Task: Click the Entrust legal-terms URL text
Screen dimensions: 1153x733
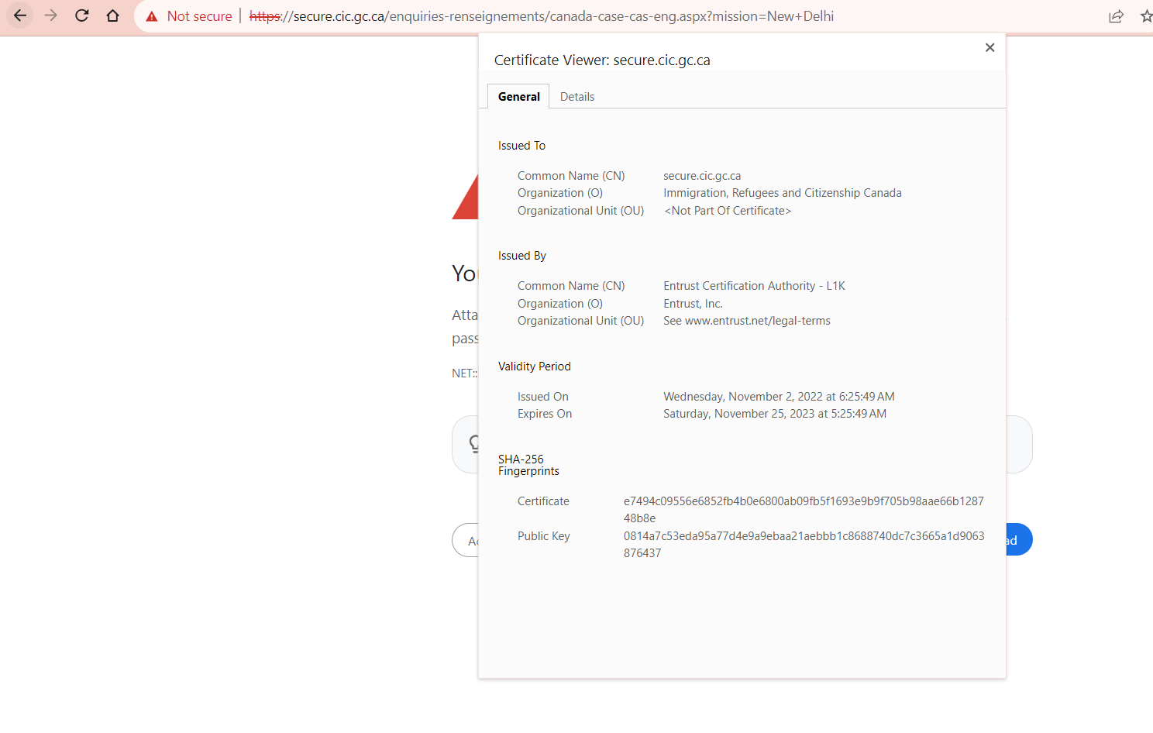Action: click(746, 321)
